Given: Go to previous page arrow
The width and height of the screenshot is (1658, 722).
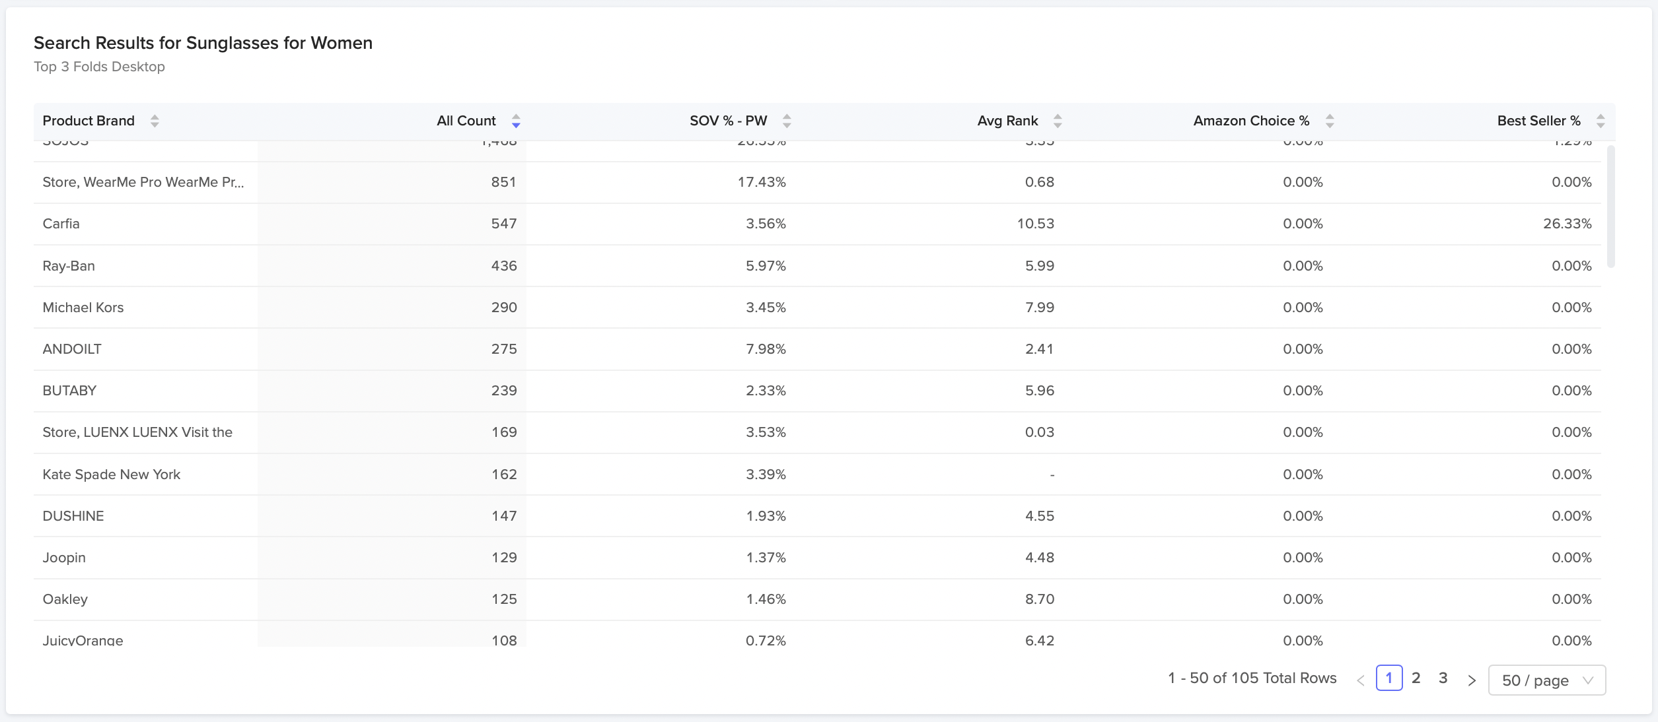Looking at the screenshot, I should [x=1361, y=680].
